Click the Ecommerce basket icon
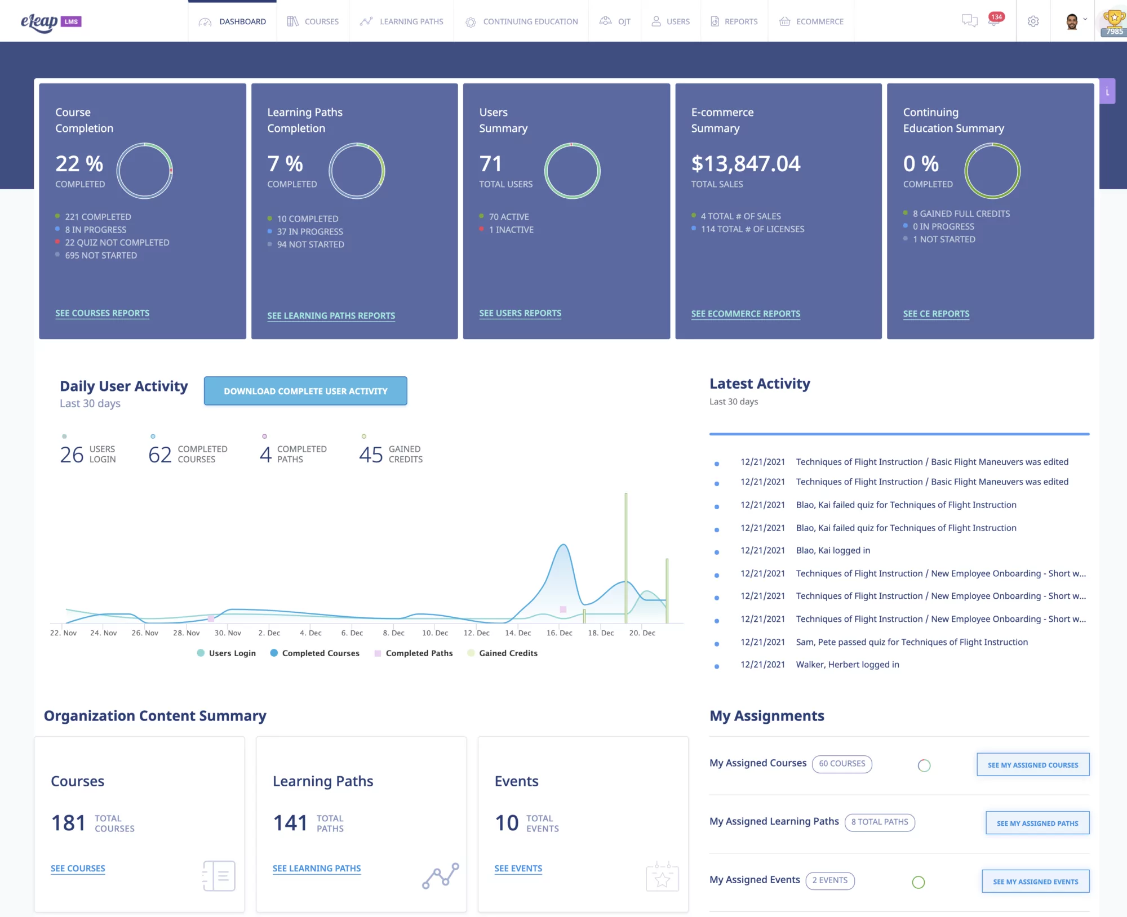Screen dimensions: 1127x917 click(784, 21)
